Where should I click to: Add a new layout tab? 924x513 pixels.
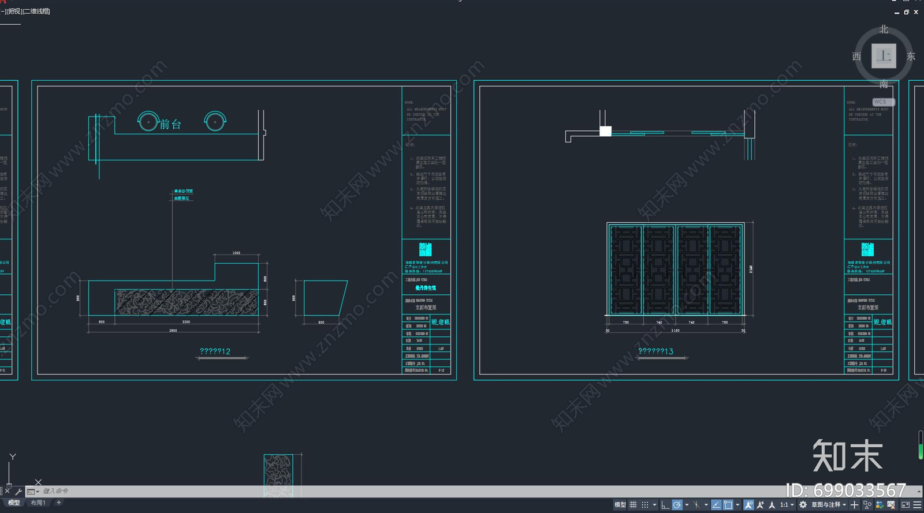point(59,503)
